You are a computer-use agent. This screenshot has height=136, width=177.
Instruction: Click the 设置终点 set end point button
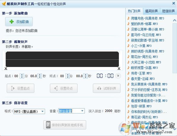(x=64, y=88)
